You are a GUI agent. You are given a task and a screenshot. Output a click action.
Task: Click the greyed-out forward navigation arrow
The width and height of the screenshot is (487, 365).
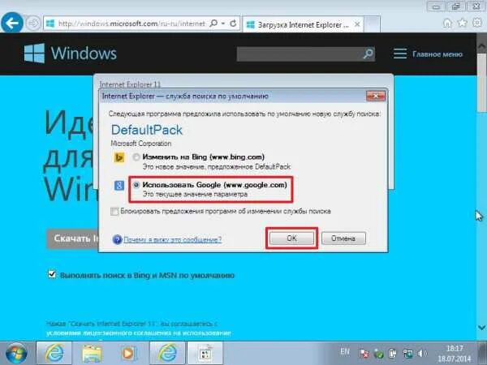(33, 24)
